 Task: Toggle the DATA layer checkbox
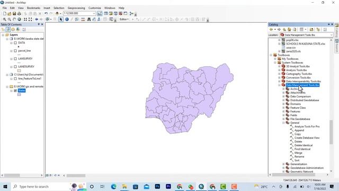tap(15, 43)
